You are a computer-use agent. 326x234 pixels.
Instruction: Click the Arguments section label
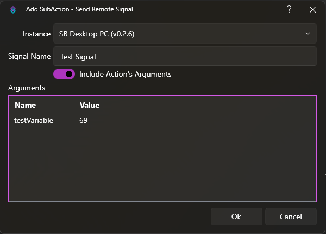pos(27,87)
